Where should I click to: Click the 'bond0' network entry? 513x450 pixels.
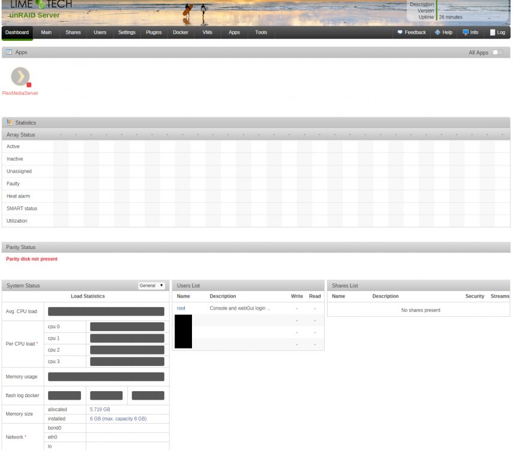[x=55, y=428]
